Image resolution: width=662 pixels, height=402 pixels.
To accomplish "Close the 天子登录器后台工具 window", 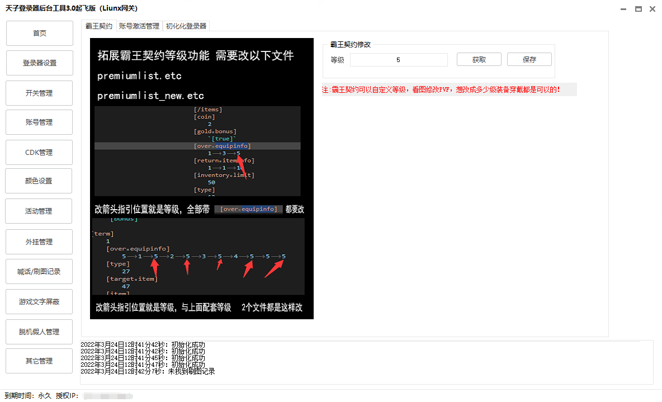I will pos(652,9).
